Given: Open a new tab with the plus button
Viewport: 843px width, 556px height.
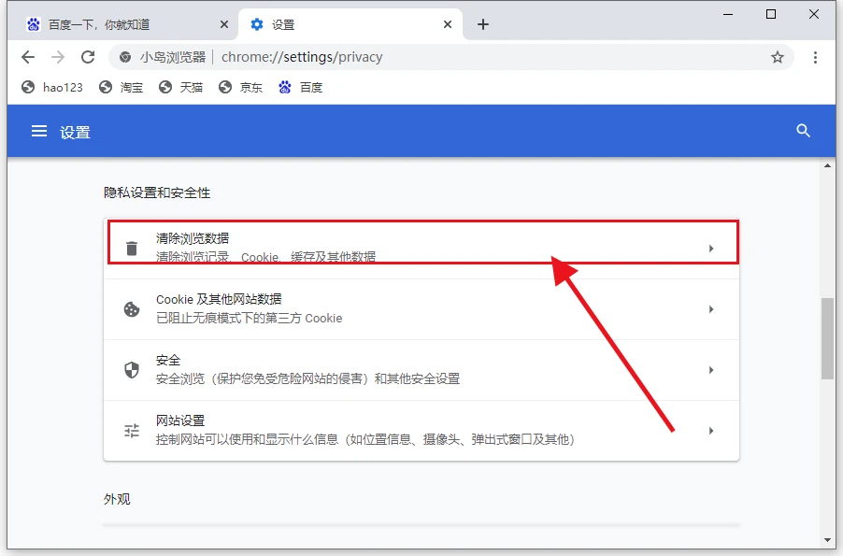Looking at the screenshot, I should click(x=483, y=24).
